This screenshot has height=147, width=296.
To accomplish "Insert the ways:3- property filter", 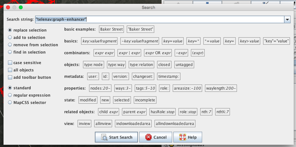I will click(123, 88).
